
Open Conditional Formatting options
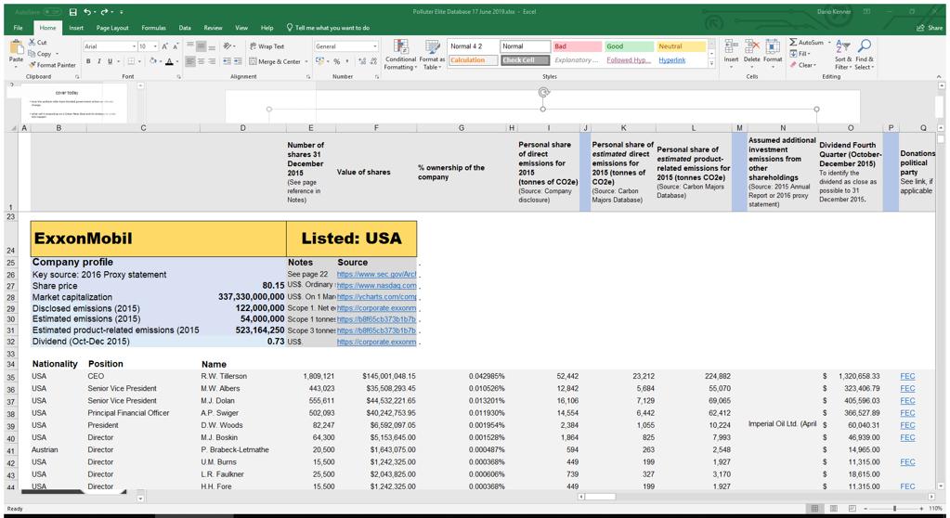click(x=400, y=55)
